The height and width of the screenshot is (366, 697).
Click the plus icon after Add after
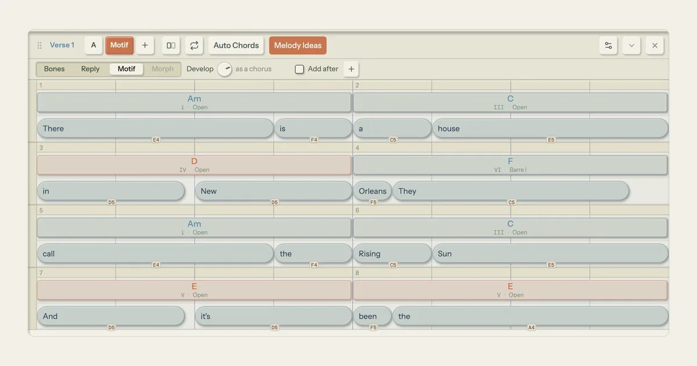[x=351, y=69]
